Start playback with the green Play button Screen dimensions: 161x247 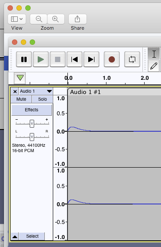41,59
